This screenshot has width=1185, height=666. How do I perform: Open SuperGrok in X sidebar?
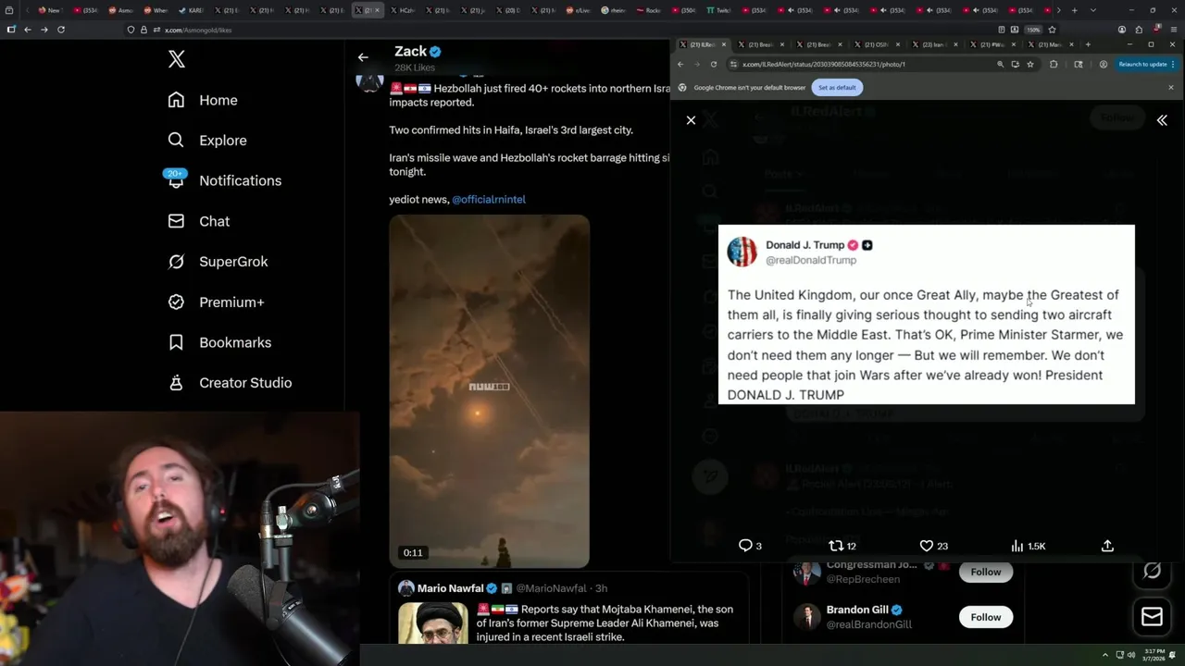click(218, 262)
